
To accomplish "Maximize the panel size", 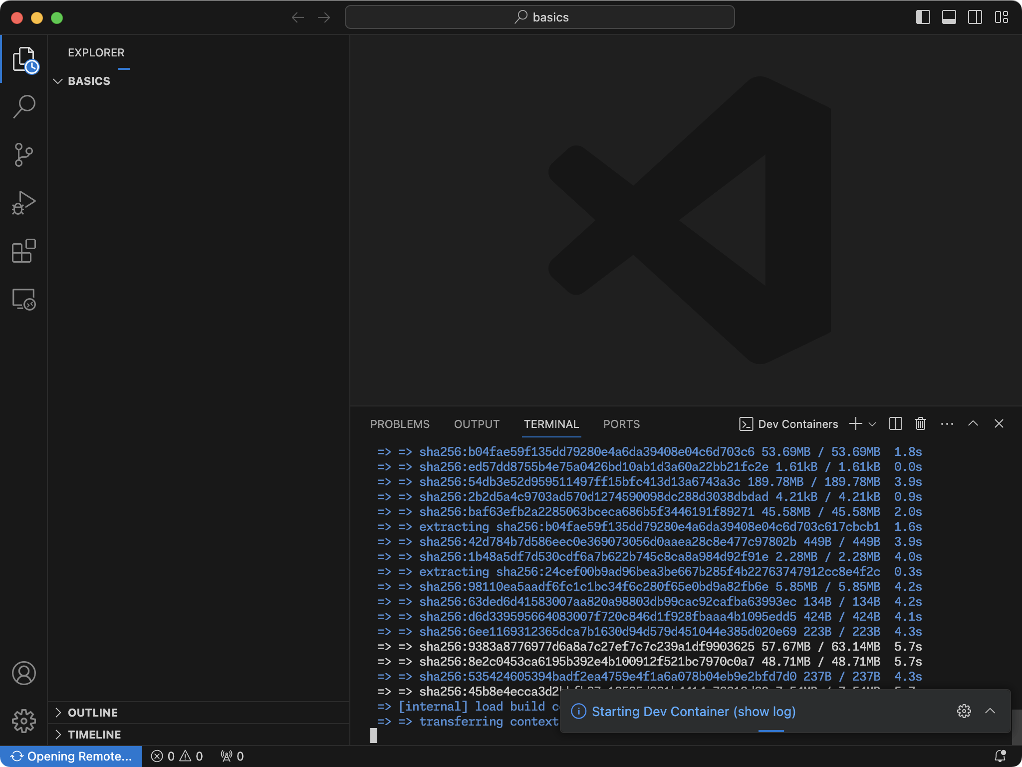I will (x=973, y=424).
